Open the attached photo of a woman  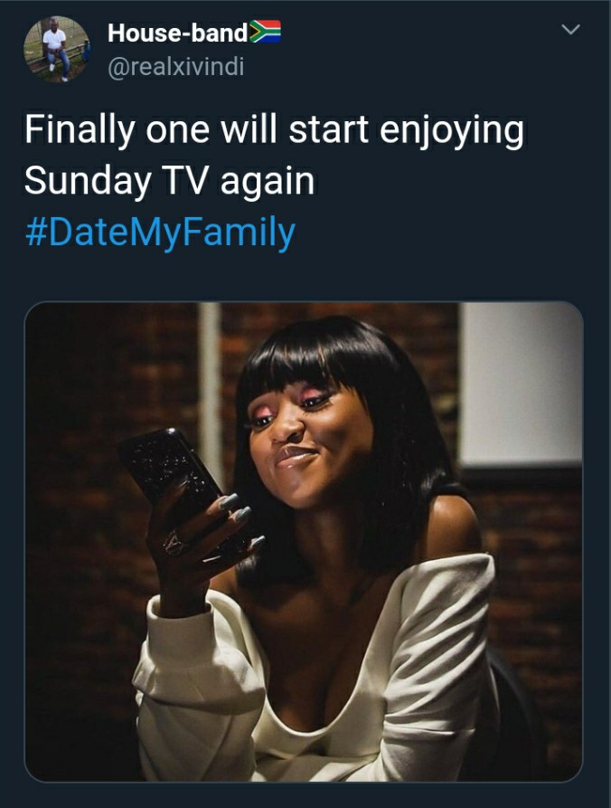[304, 542]
